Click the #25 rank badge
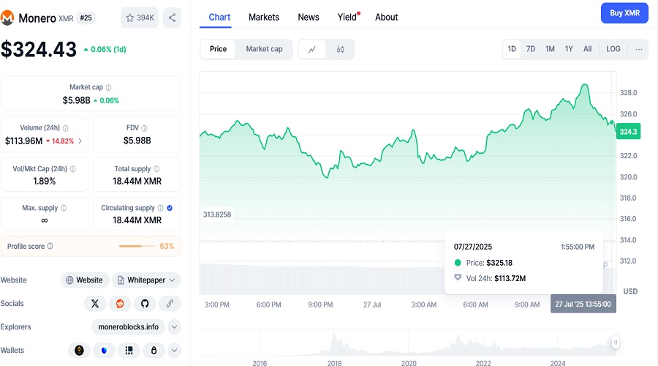 [86, 18]
